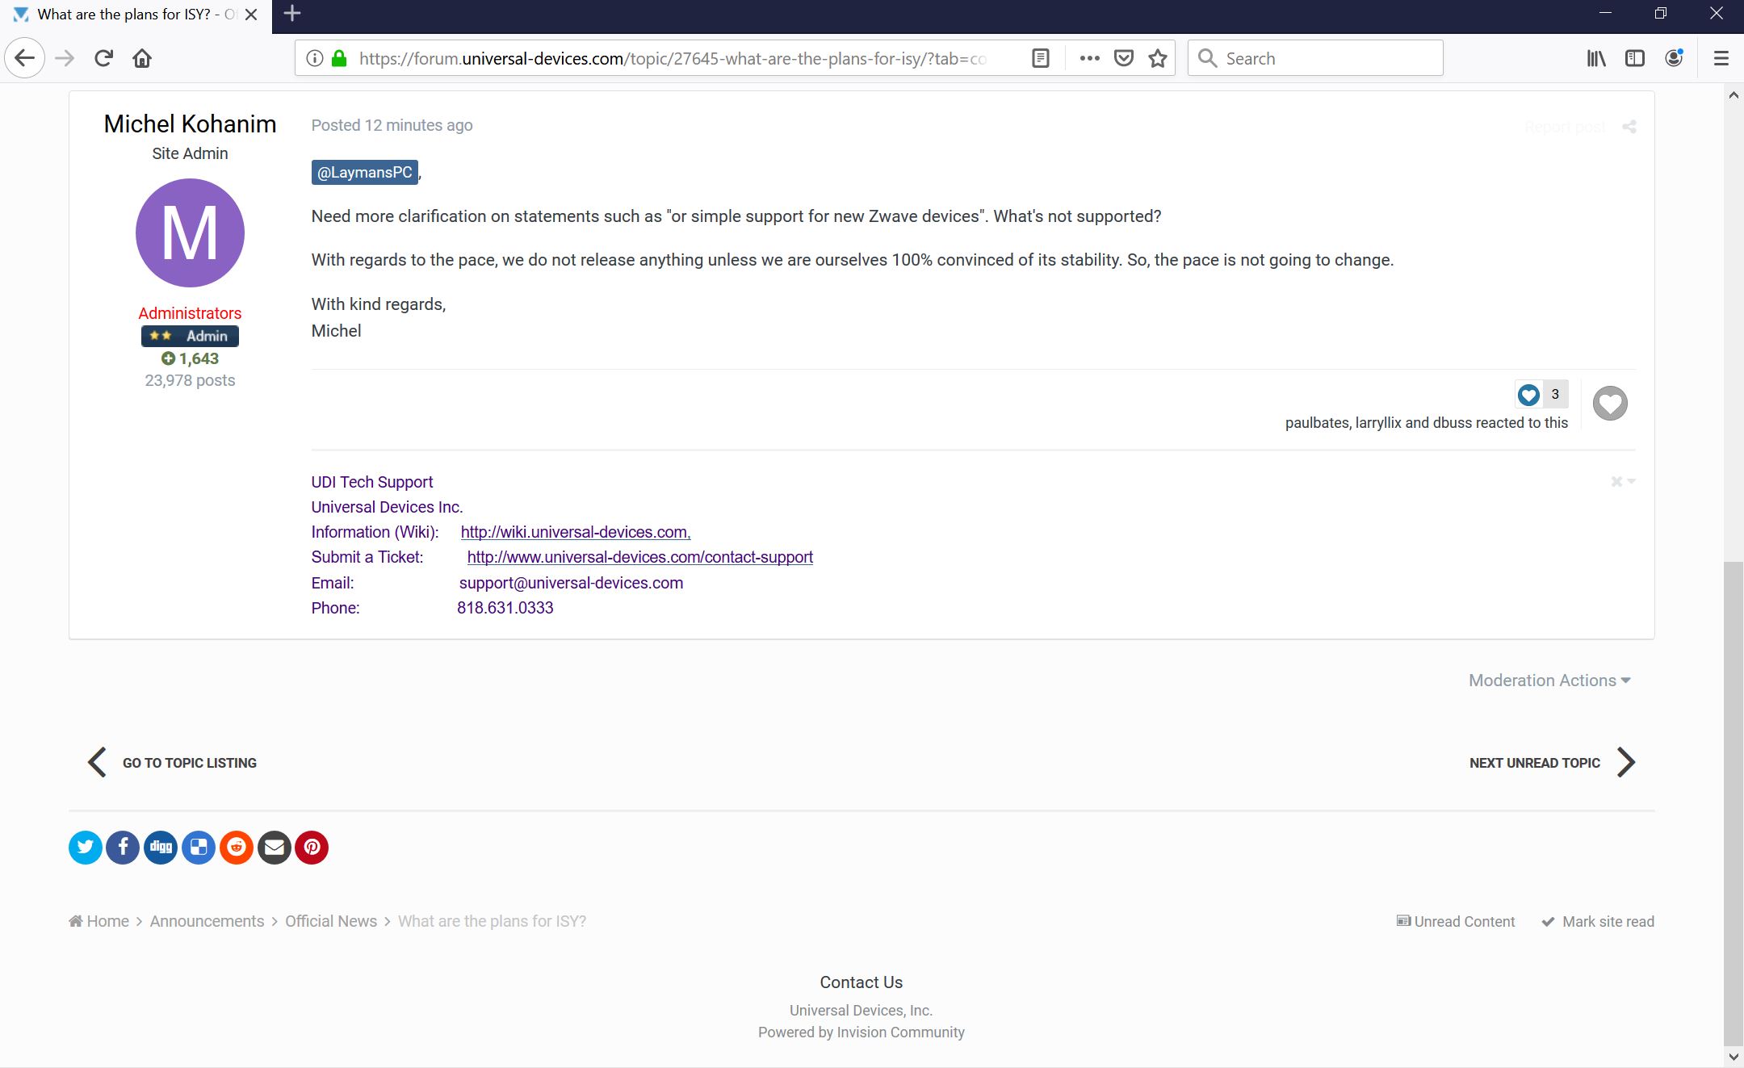The height and width of the screenshot is (1068, 1744).
Task: Share post on Pinterest
Action: coord(312,847)
